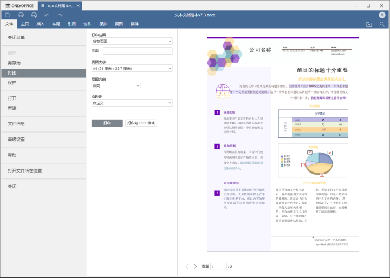Viewport: 390px width, 278px height.
Task: Click the 打印为 PDF 格式 button
Action: 141,123
